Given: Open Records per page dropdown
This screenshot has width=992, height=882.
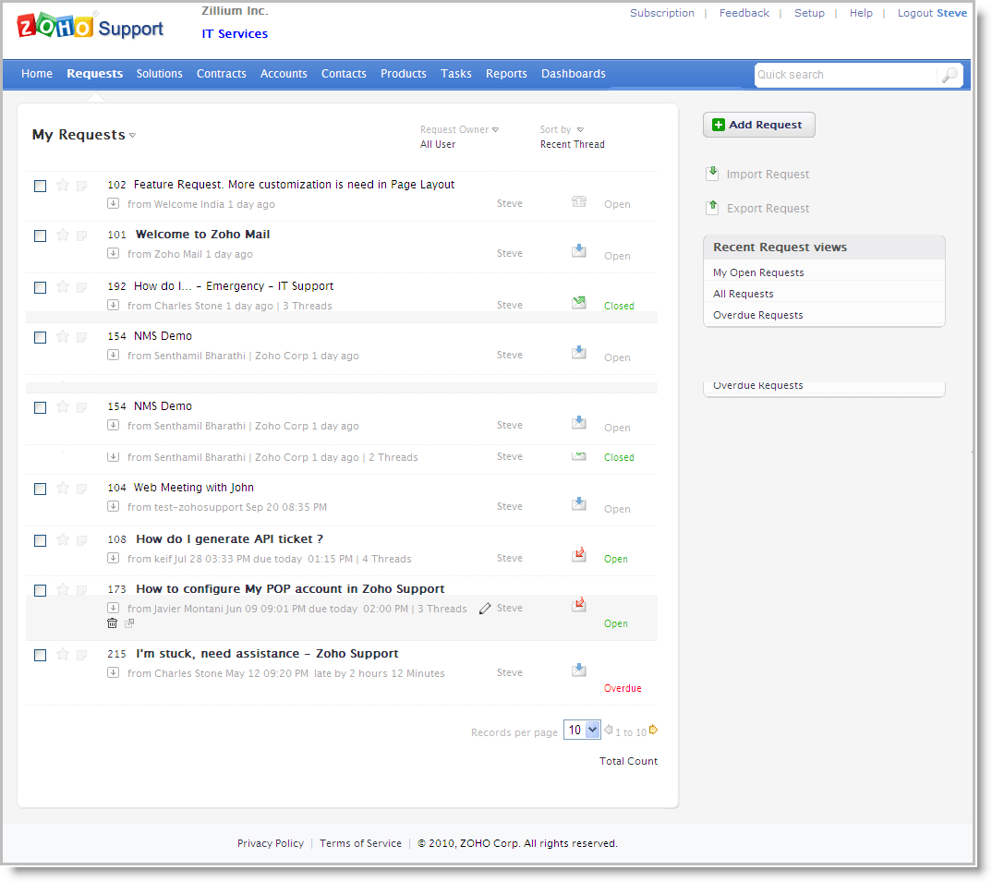Looking at the screenshot, I should [581, 731].
